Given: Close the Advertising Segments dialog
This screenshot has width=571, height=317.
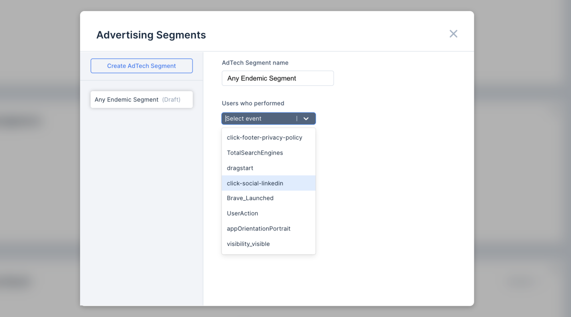Looking at the screenshot, I should [453, 34].
